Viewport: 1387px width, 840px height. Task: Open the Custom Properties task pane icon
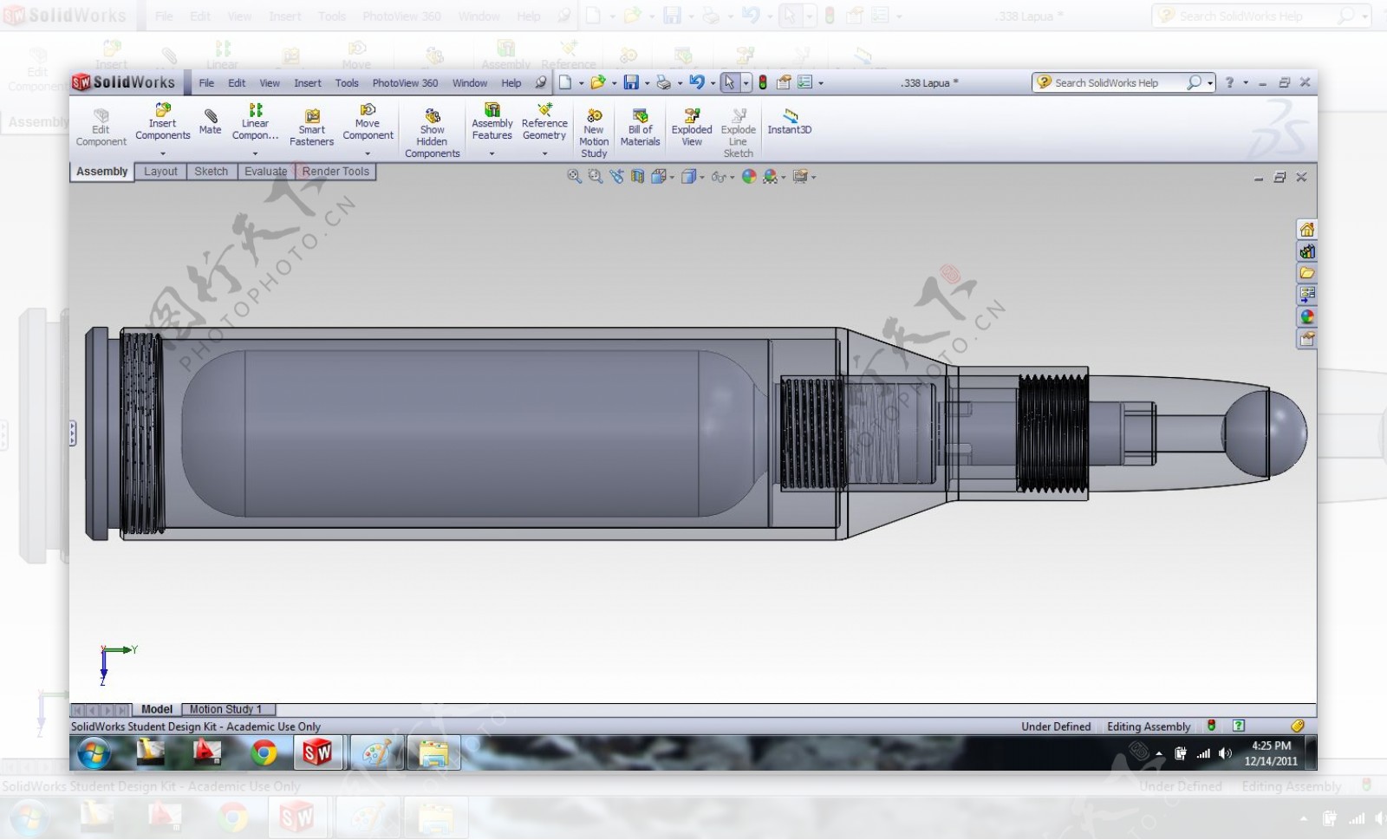pos(1306,339)
